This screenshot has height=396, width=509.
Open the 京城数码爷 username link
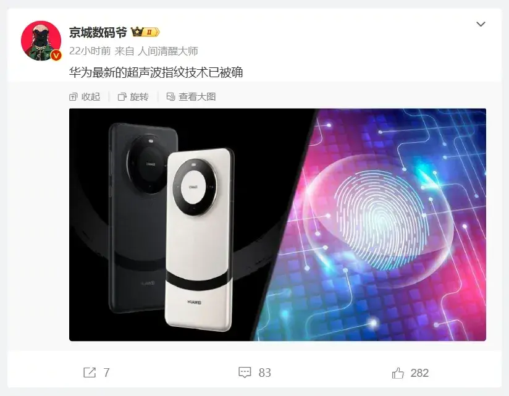(98, 32)
